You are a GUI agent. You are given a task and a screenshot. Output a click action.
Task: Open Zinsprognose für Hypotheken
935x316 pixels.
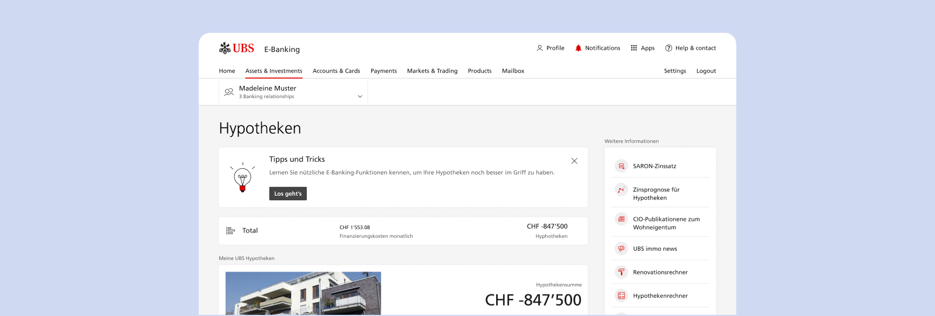(656, 193)
